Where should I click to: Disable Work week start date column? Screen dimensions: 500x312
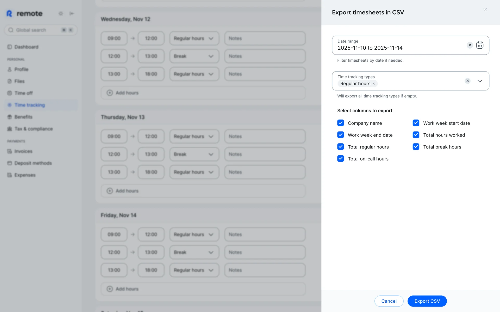click(x=416, y=123)
